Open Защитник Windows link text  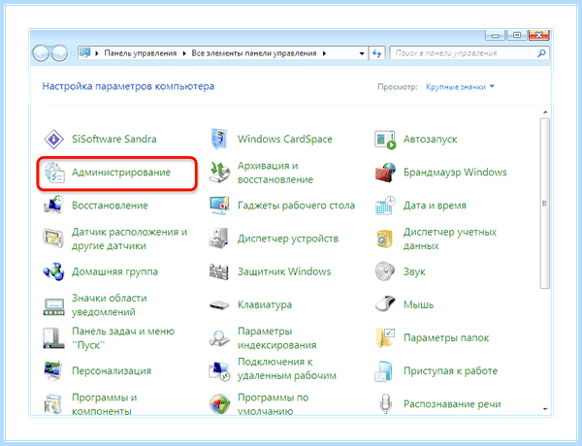click(284, 271)
